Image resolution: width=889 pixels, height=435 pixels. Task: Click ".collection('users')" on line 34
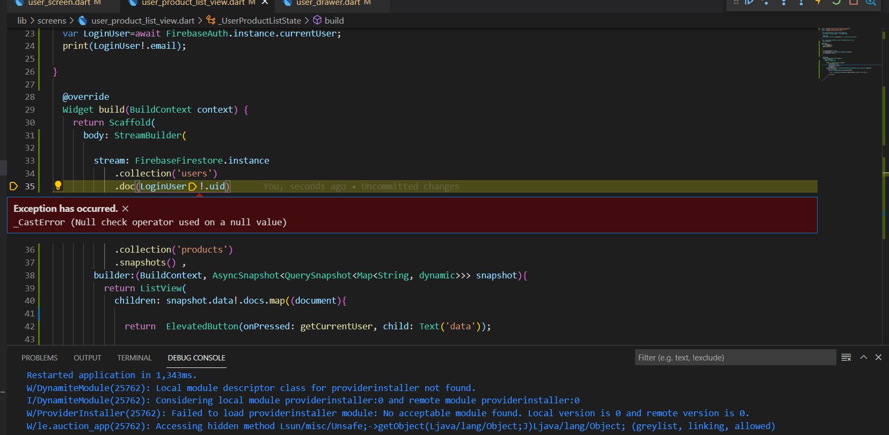tap(166, 173)
